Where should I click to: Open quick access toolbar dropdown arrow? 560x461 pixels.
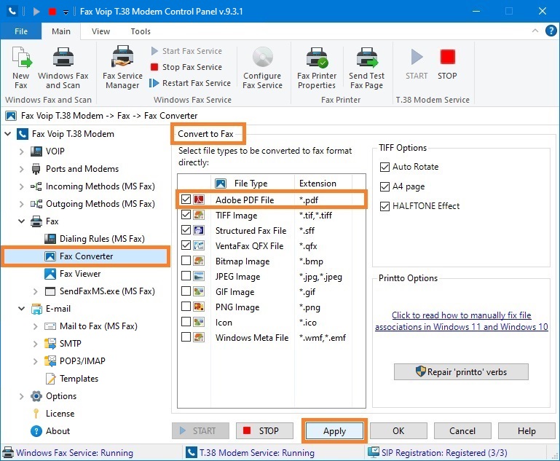click(x=66, y=12)
